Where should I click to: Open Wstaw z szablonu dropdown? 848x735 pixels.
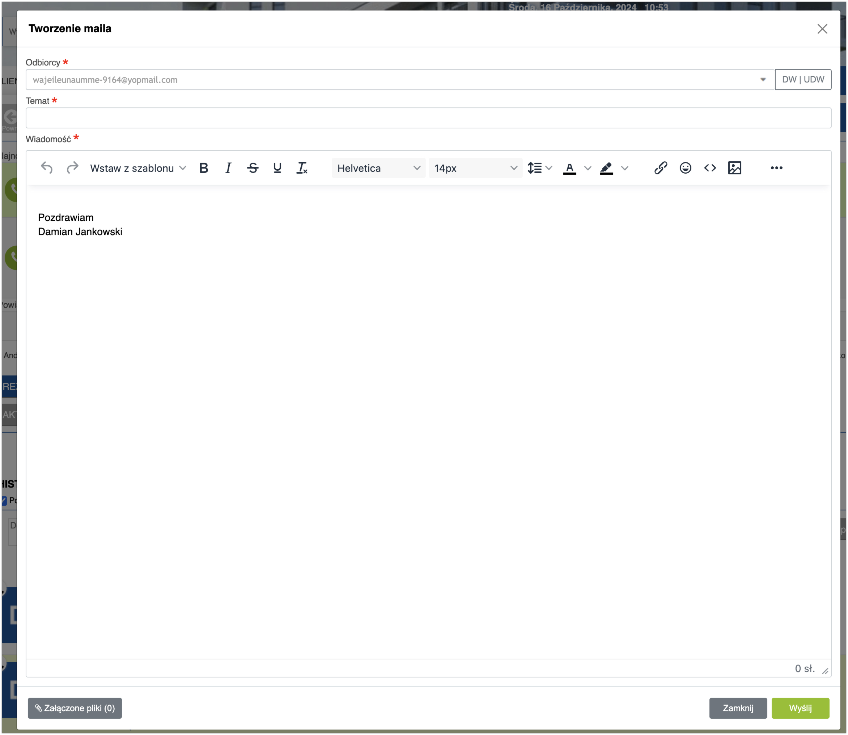tap(138, 168)
